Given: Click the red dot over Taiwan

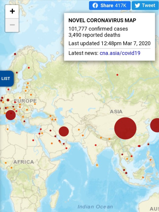Looking at the screenshot, I should (x=148, y=144).
